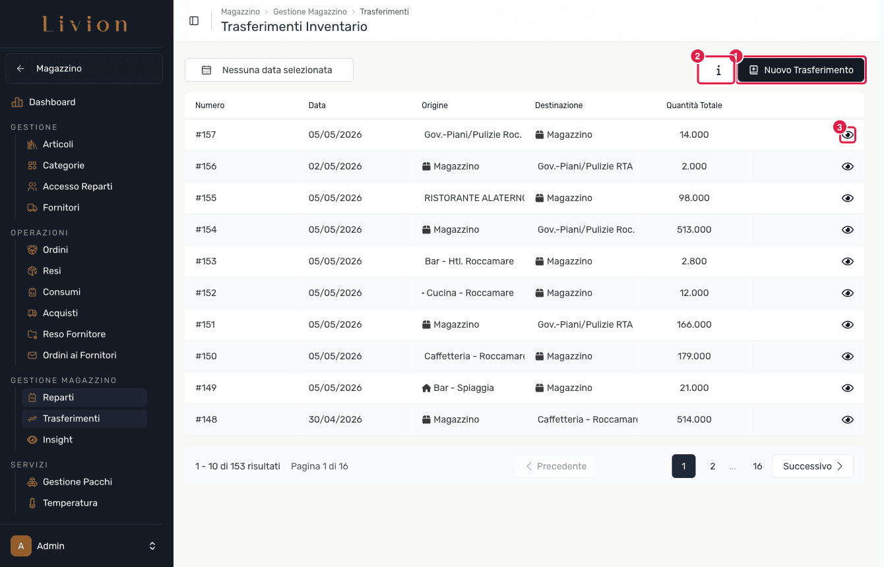
Task: View details of transfer #154
Action: 848,229
